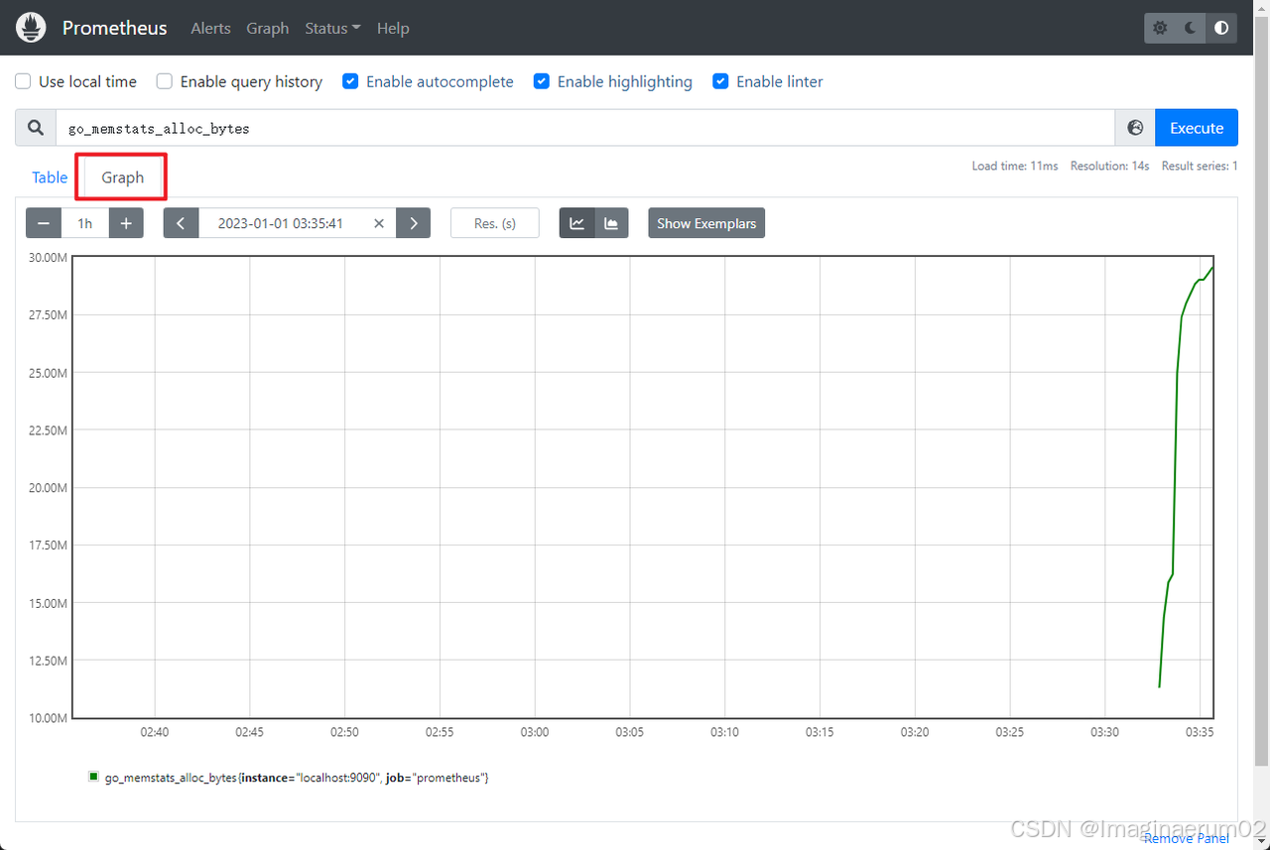The image size is (1270, 850).
Task: Select the auto browser theme icon
Action: click(x=1221, y=28)
